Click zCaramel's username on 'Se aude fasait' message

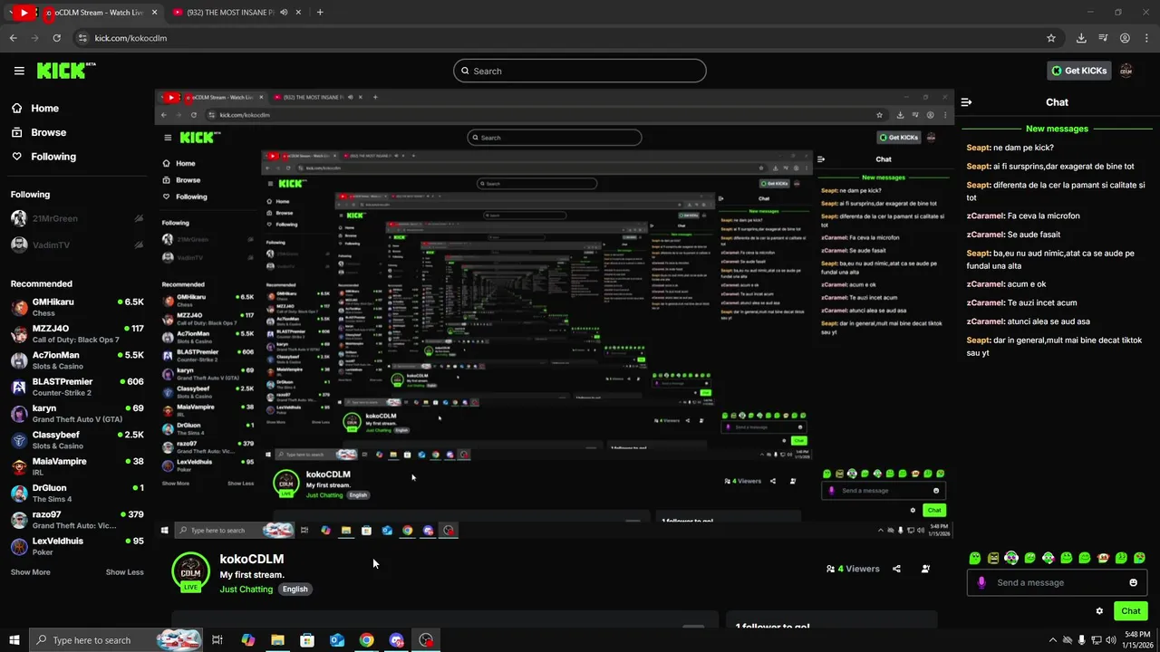coord(985,235)
